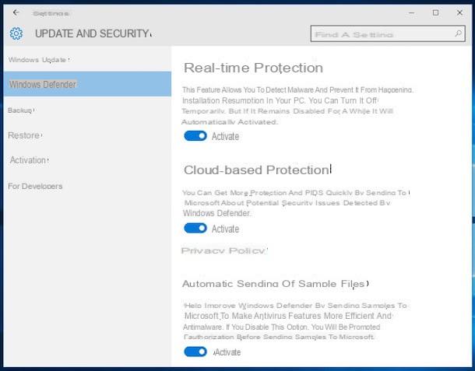475x371 pixels.
Task: Open the Windows Update section
Action: [x=39, y=60]
